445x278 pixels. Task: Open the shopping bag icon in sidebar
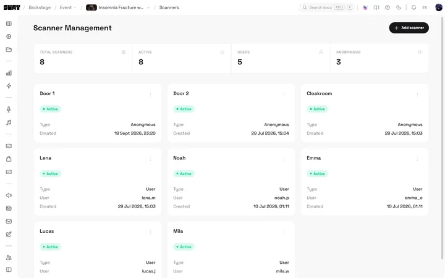coord(9,159)
